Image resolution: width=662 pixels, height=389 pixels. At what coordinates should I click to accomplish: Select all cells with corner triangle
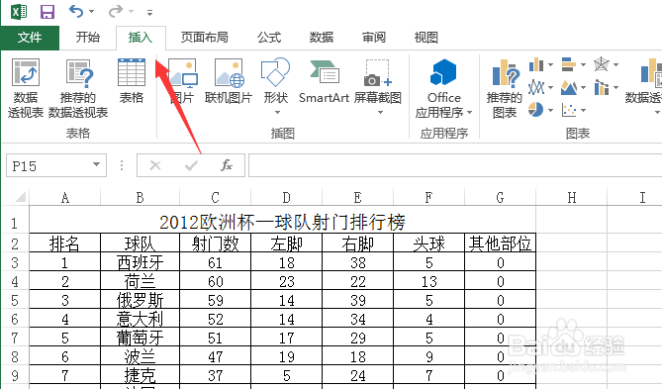[x=20, y=197]
